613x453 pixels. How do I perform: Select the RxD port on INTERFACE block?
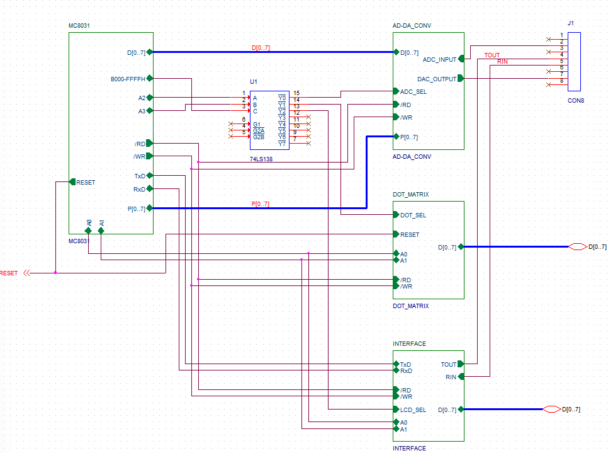(396, 370)
